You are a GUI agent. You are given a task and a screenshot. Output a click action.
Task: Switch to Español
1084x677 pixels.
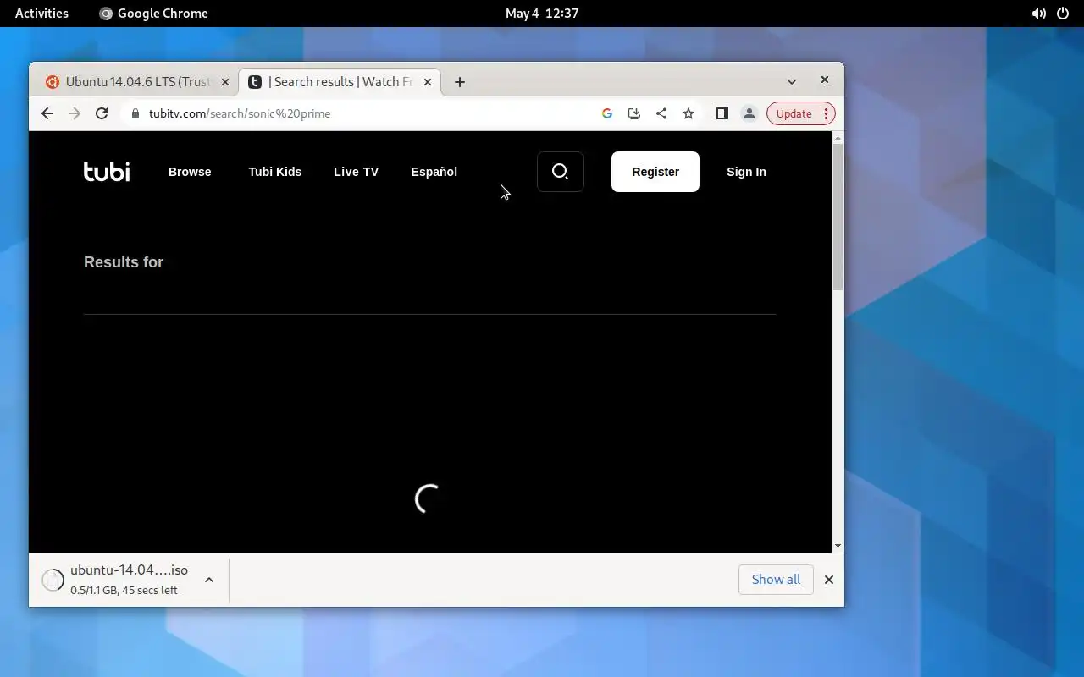coord(434,172)
